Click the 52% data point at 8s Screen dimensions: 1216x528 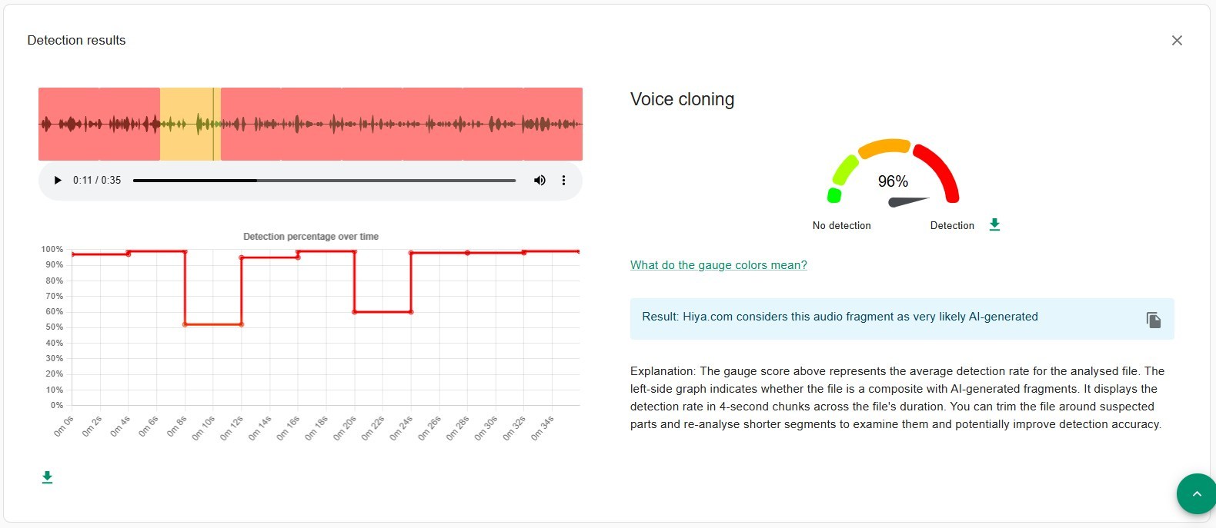pos(185,324)
